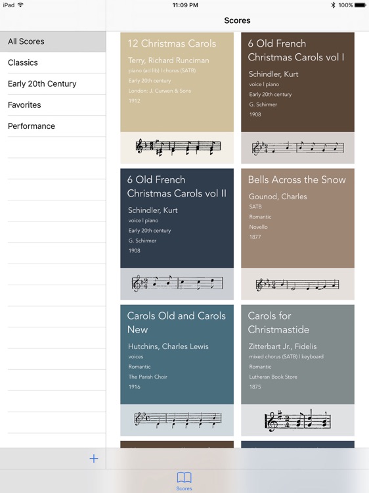Tap the plus icon to add a collection

pos(94,458)
